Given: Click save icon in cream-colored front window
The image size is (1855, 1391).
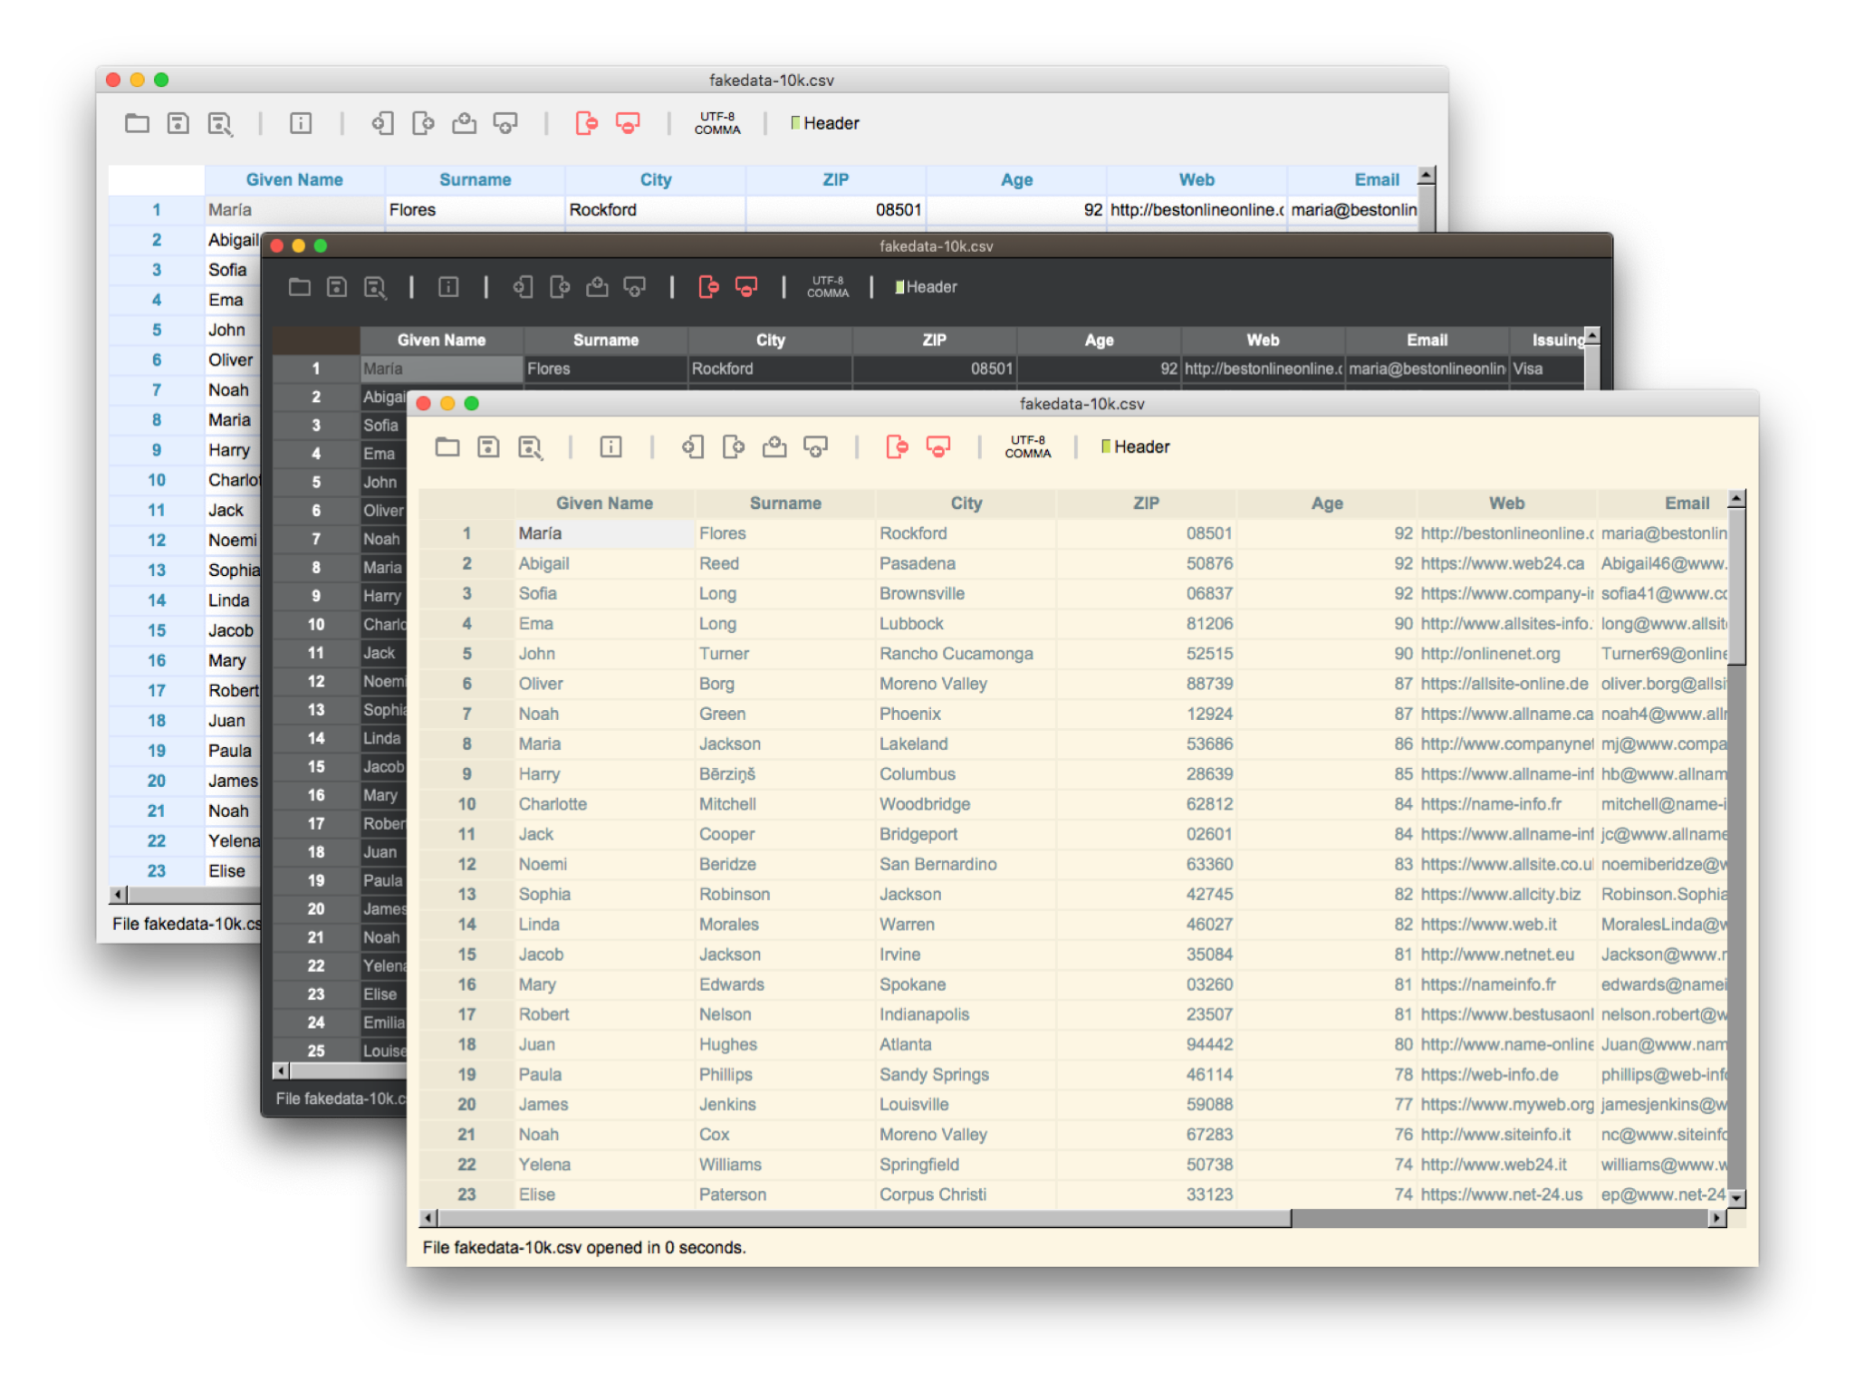Looking at the screenshot, I should [488, 446].
